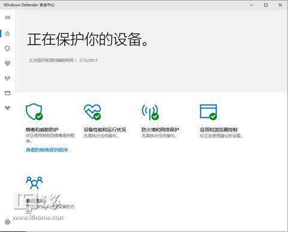Close the Windows Defender window
Viewport: 288px width, 232px height.
coord(280,5)
